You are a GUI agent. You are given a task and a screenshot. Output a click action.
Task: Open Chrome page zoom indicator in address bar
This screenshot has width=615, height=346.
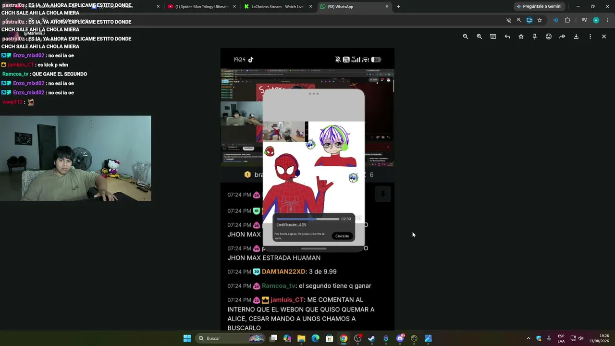(519, 20)
